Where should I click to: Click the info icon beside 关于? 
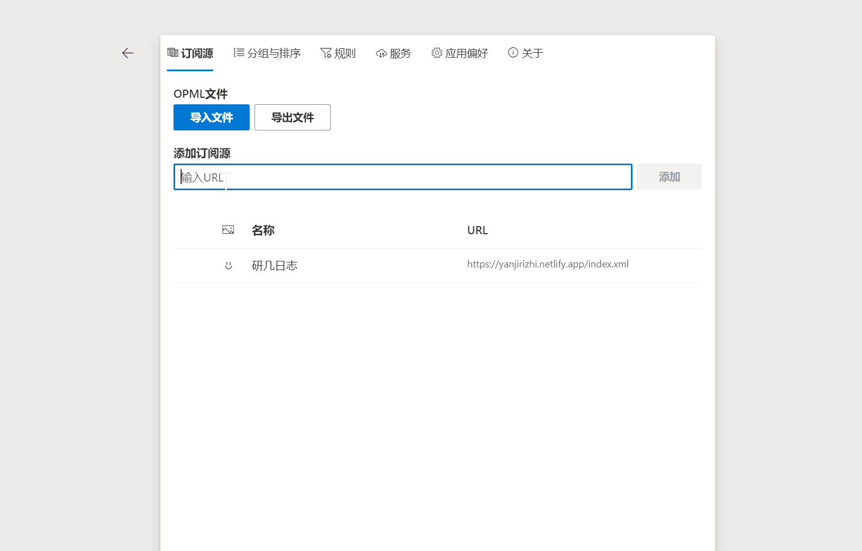point(513,53)
